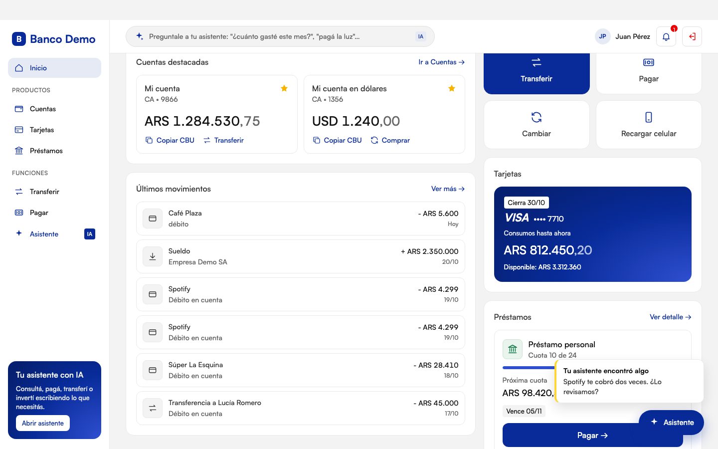Select Préstamos in the sidebar
Viewport: 718px width, 449px height.
pos(54,151)
